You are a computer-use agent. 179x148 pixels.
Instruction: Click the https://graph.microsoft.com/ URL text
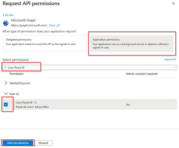(x=29, y=26)
